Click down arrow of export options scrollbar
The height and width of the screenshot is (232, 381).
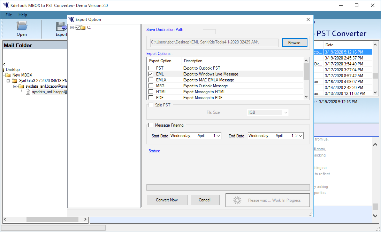[306, 97]
